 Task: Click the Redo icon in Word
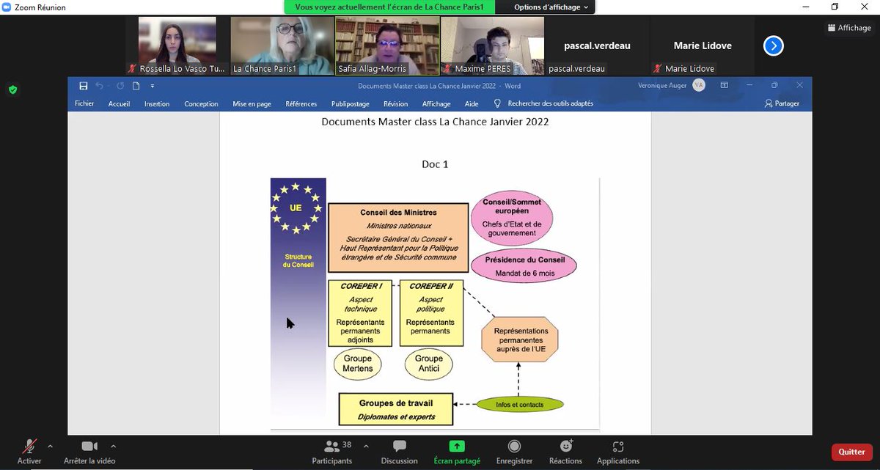tap(120, 86)
